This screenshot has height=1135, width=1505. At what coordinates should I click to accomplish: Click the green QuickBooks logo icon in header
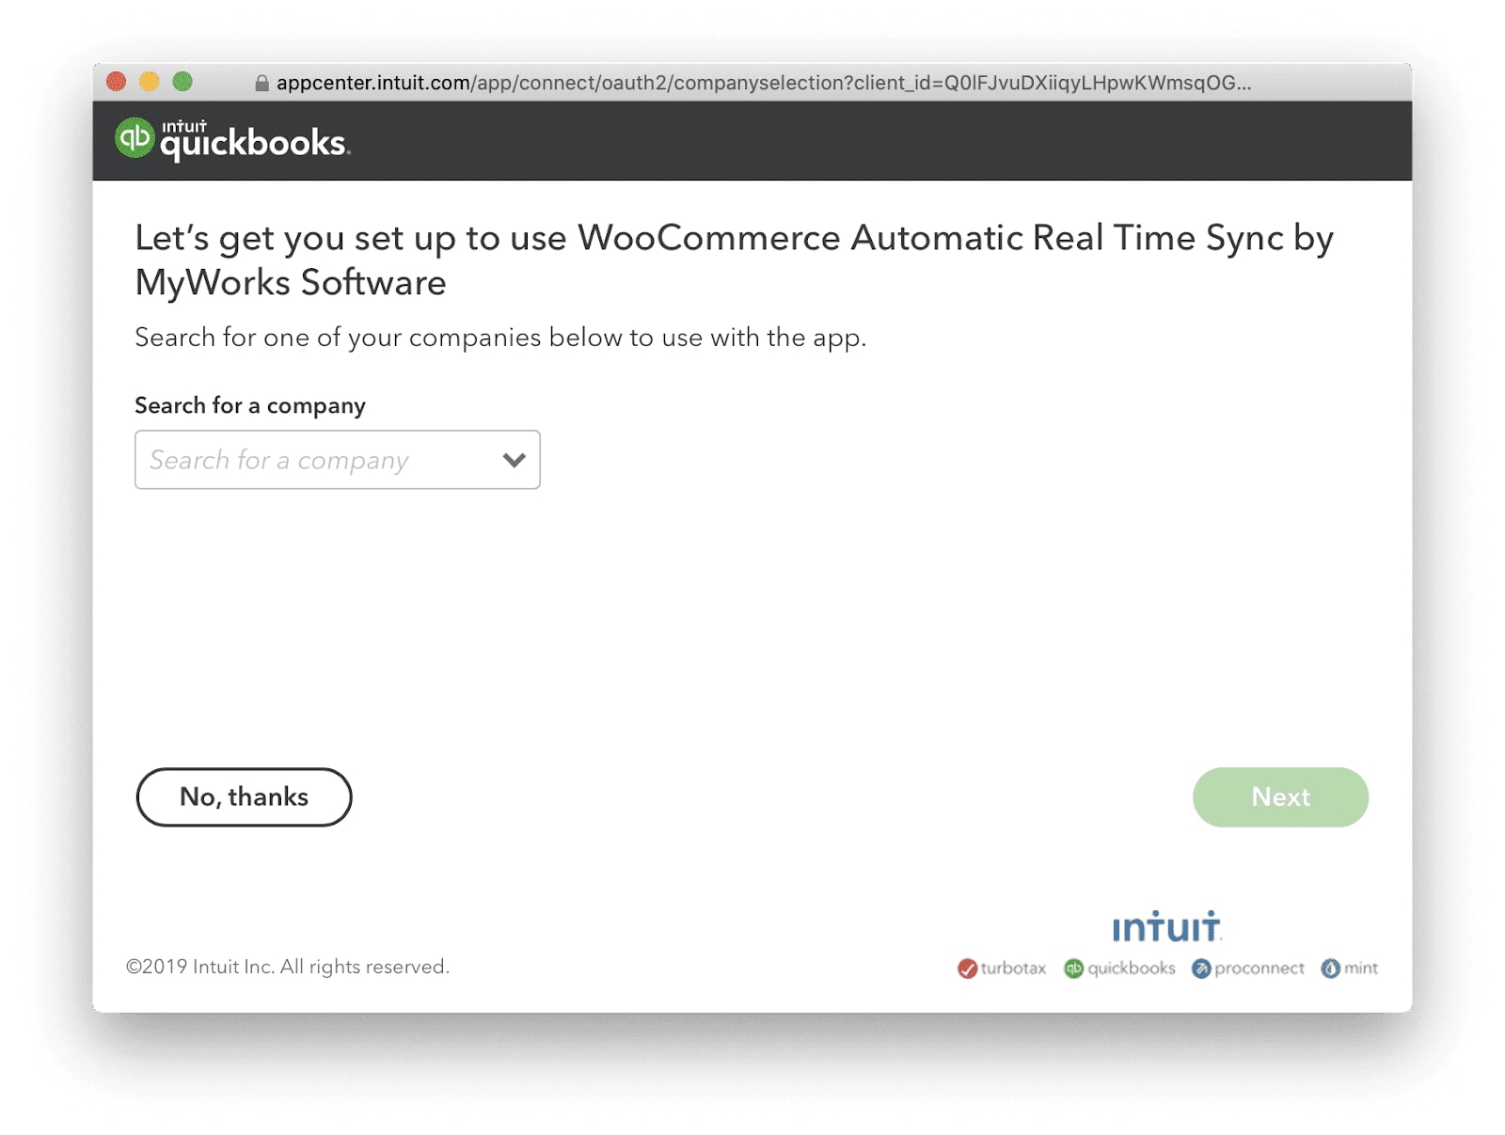pos(135,138)
